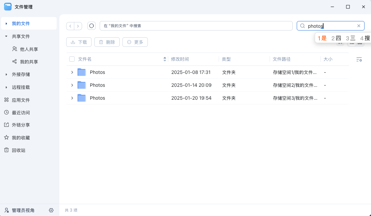Sort by the 文件名 sort arrows
The image size is (371, 216).
pyautogui.click(x=165, y=59)
